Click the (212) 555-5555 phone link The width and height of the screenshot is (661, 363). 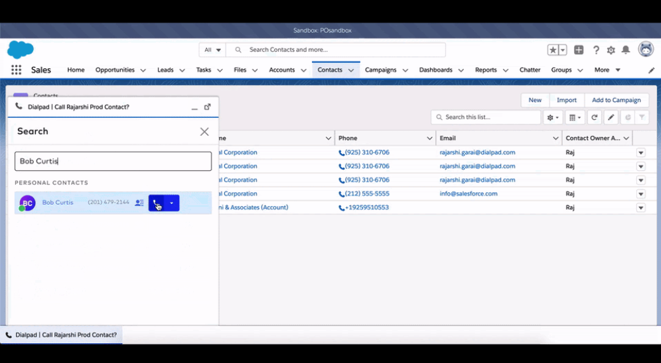pos(367,194)
